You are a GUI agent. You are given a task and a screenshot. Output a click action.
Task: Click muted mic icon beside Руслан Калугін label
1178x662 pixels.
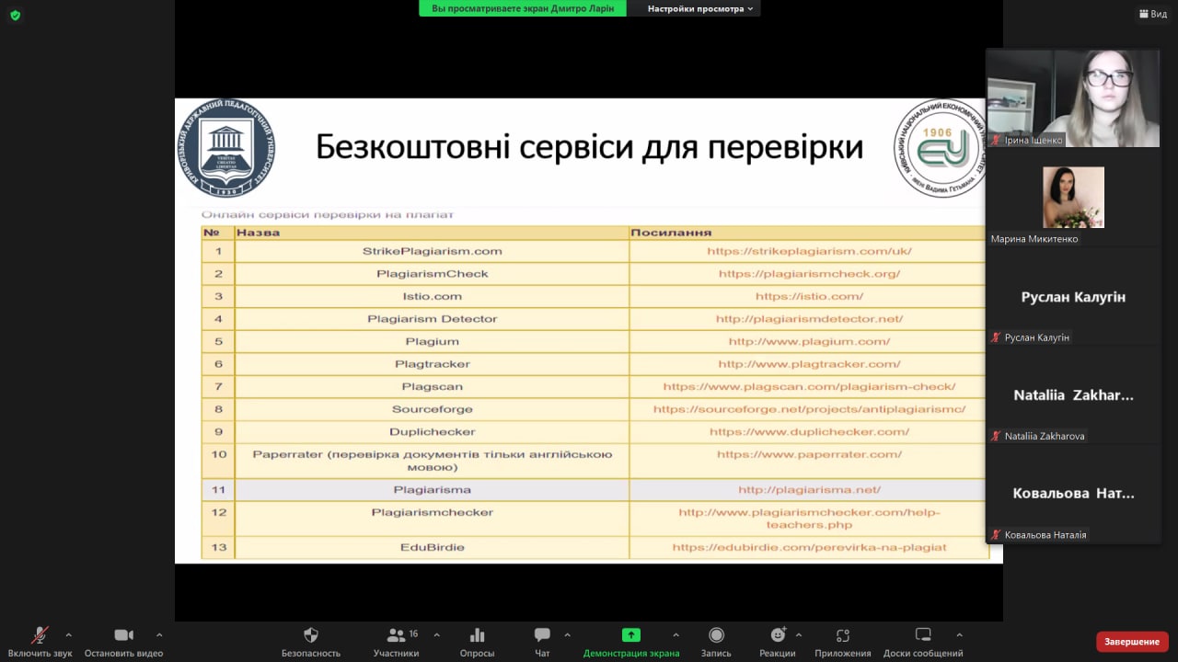tap(996, 337)
